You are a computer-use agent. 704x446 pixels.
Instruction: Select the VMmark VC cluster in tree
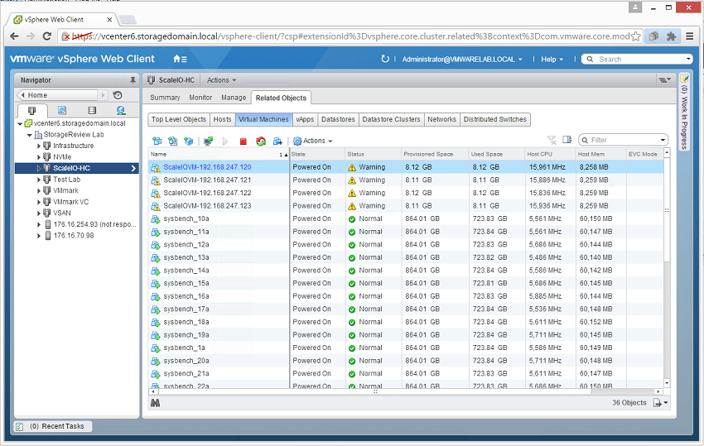coord(70,202)
